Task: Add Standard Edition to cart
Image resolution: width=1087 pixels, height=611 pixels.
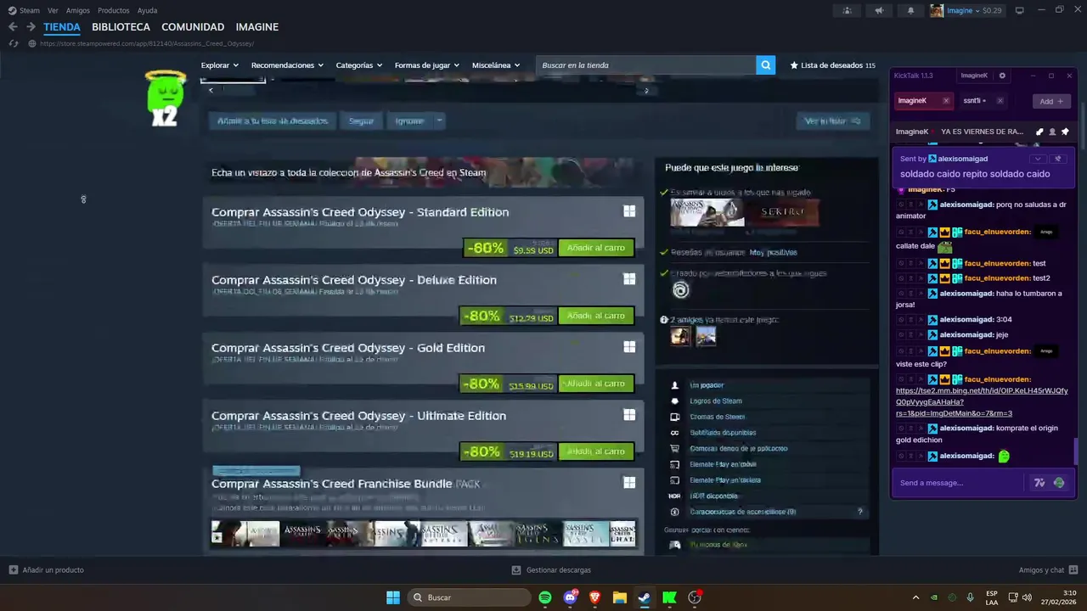Action: tap(596, 248)
